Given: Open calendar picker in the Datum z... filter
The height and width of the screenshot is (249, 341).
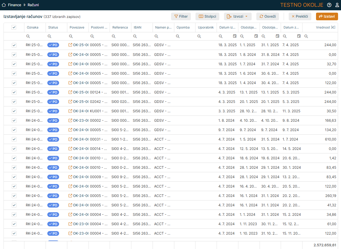Looking at the screenshot, I should [299, 36].
